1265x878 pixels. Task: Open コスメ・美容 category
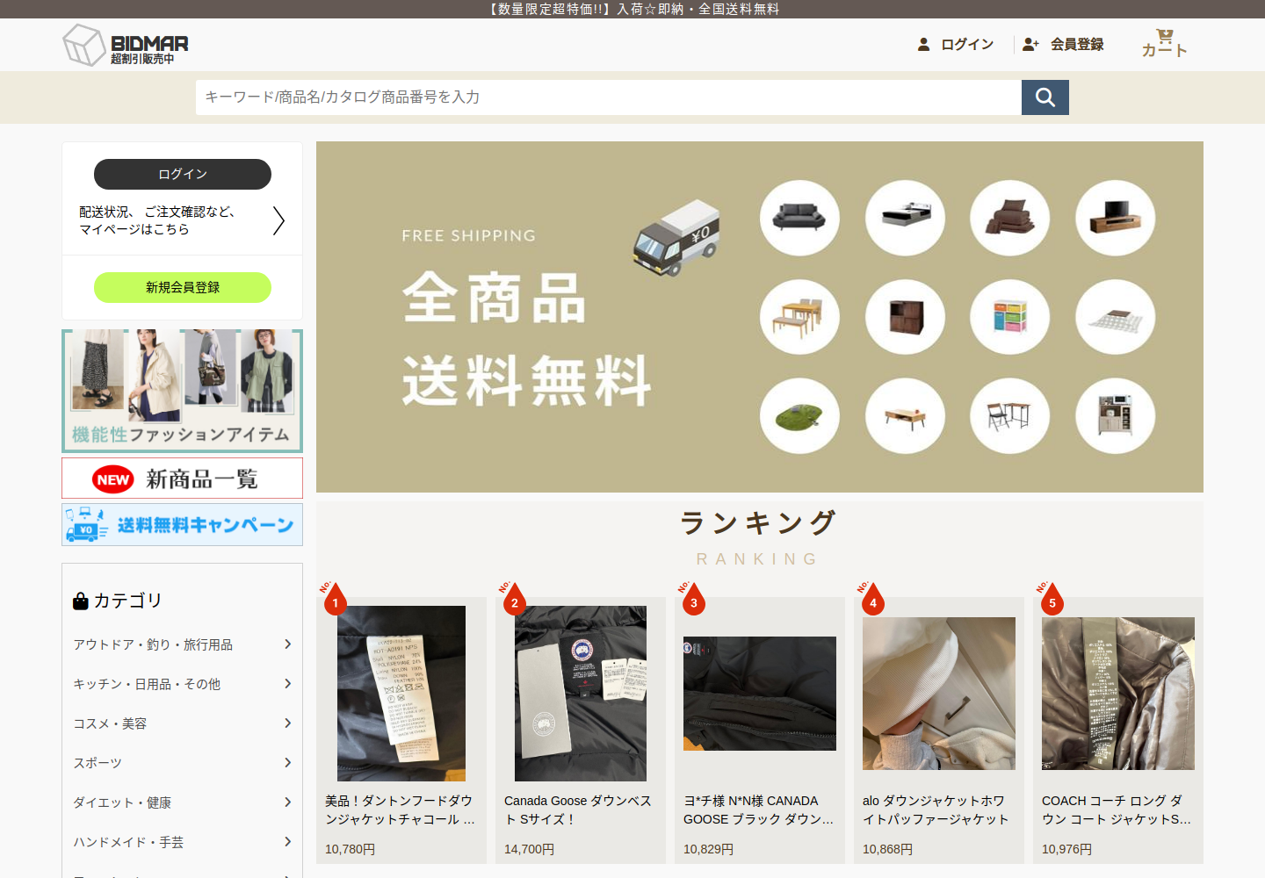click(x=110, y=723)
